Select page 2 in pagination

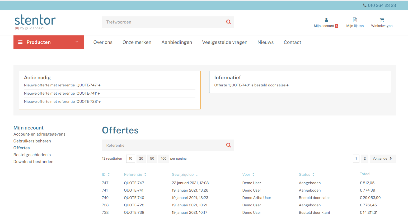pyautogui.click(x=365, y=159)
